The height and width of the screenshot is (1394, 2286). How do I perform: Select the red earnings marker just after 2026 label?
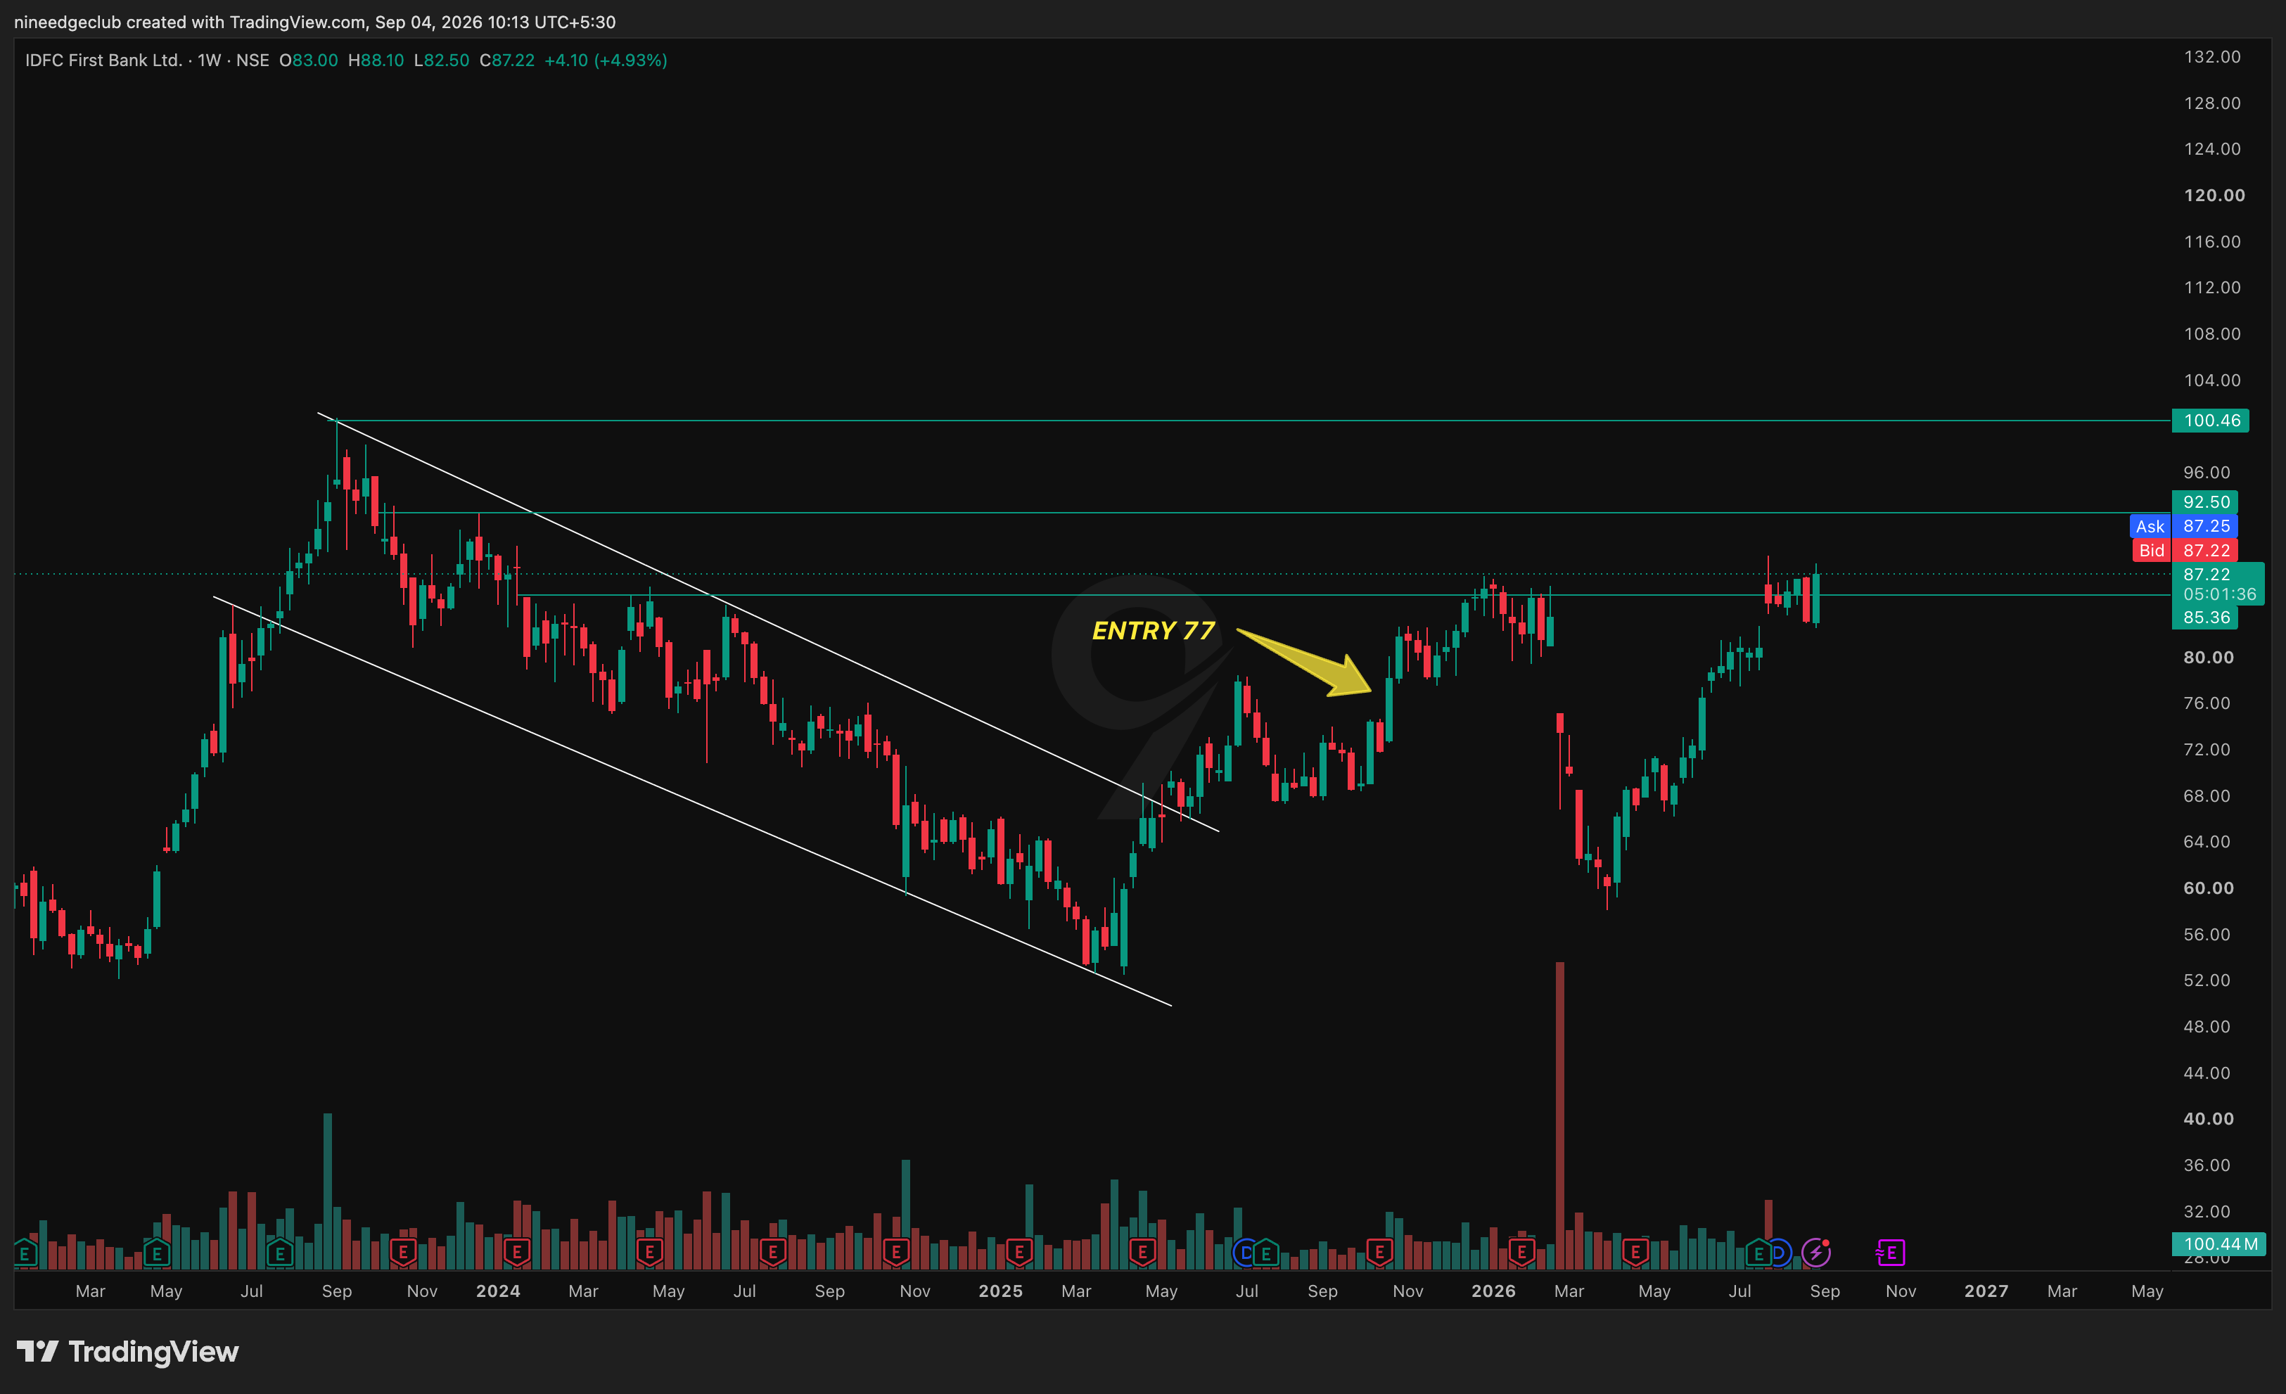pyautogui.click(x=1521, y=1253)
